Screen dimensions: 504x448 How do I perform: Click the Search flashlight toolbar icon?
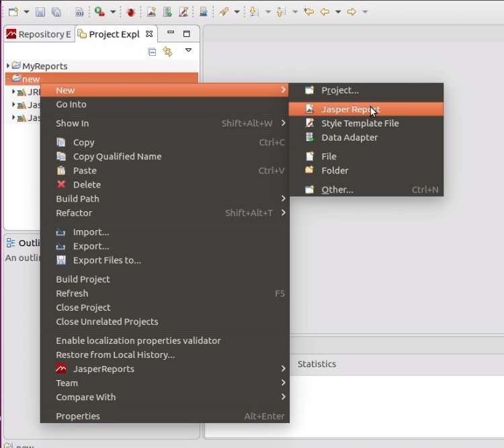tap(224, 12)
